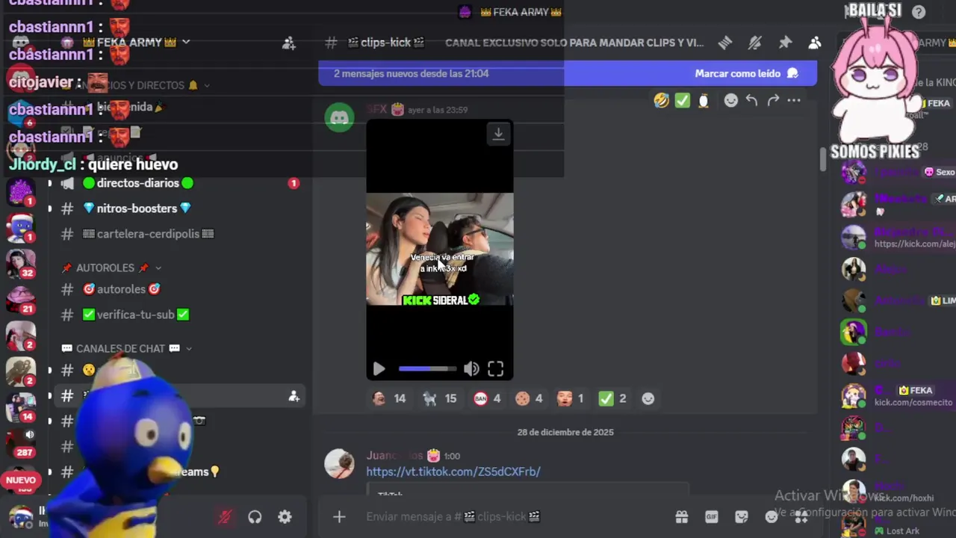
Task: Open Juanc user avatar profile
Action: [x=339, y=463]
